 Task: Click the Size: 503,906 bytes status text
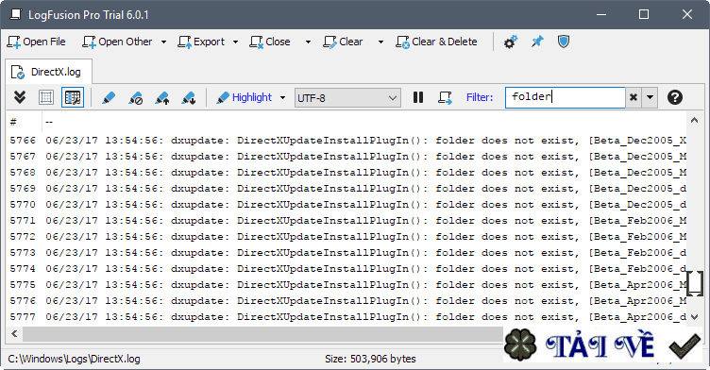click(x=370, y=359)
